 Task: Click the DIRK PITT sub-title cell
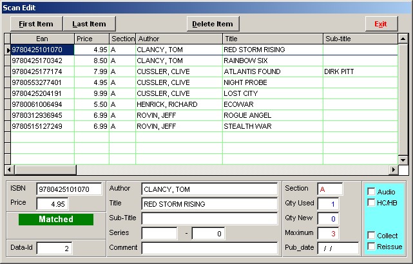coord(360,71)
